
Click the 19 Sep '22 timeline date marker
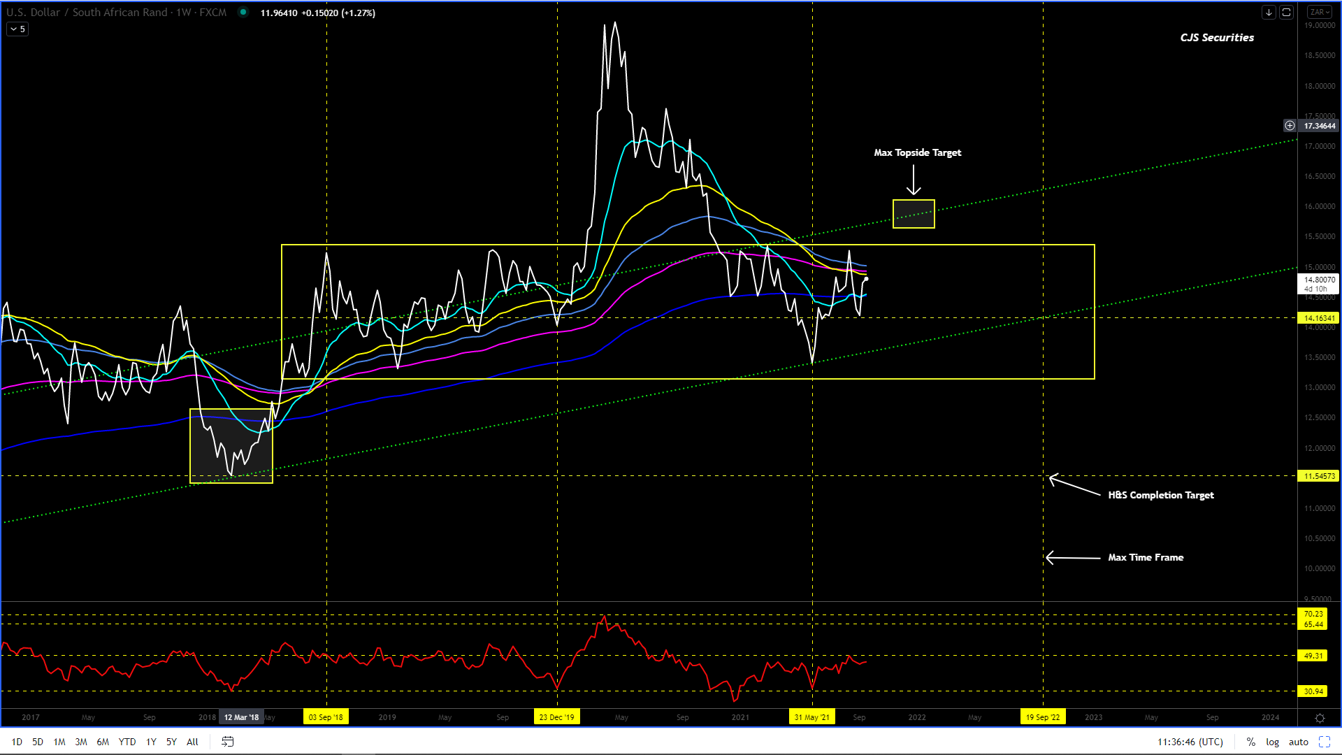(x=1042, y=717)
